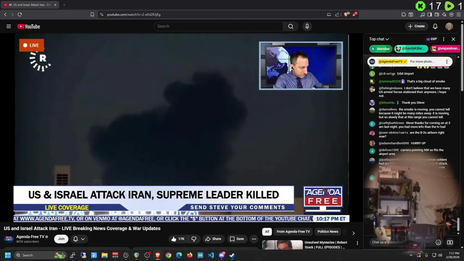Select the Politics News chip
This screenshot has height=261, width=464.
(328, 232)
